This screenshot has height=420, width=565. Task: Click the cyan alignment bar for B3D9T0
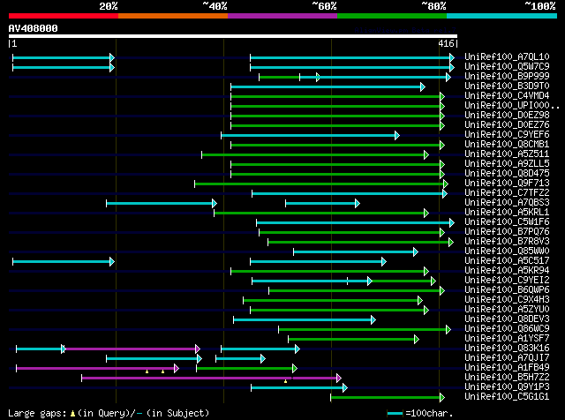[x=328, y=86]
